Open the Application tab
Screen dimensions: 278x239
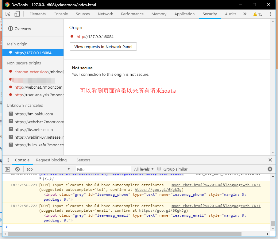pyautogui.click(x=184, y=14)
